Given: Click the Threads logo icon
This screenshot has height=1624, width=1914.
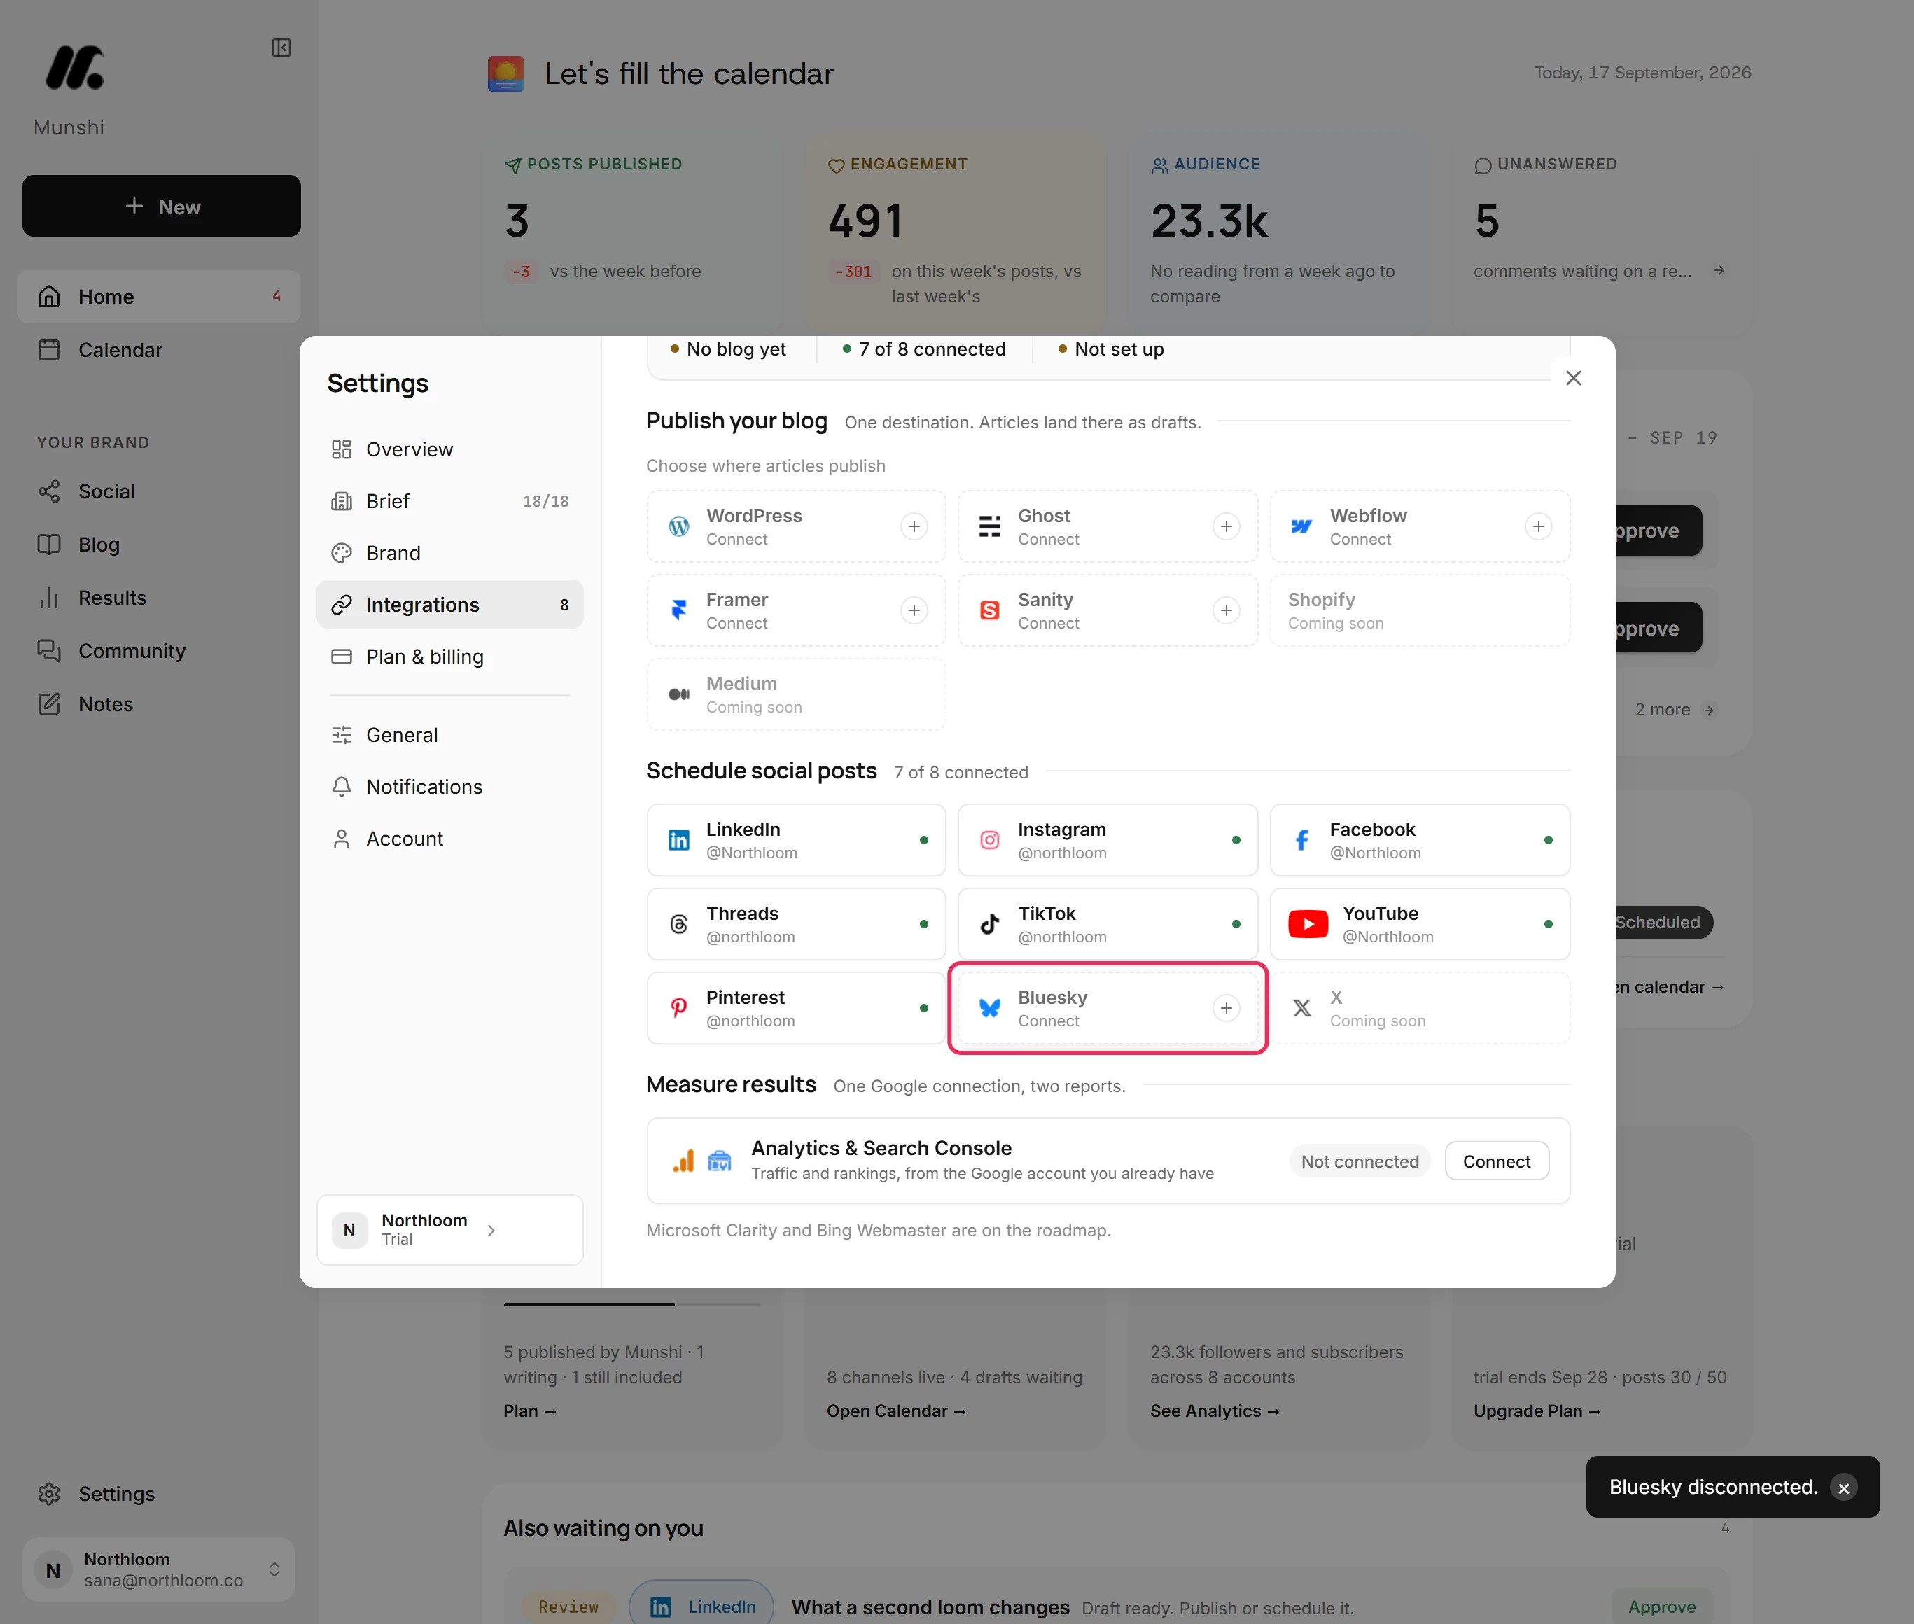Looking at the screenshot, I should (678, 924).
